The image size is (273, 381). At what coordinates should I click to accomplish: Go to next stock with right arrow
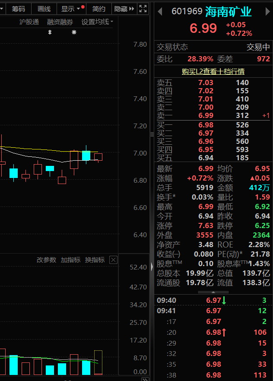[x=267, y=11]
